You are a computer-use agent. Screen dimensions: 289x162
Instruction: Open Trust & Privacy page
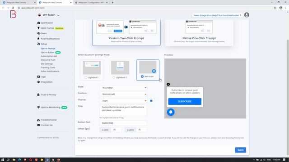pos(48,94)
